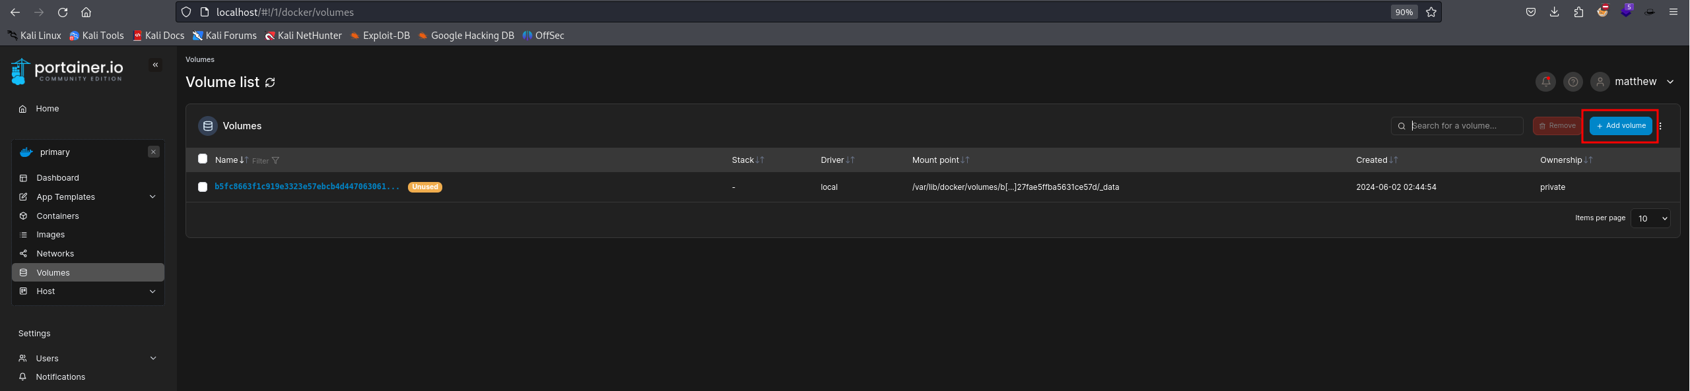Open the matthew user dropdown
Screen dimensions: 1690x391
tap(1670, 82)
